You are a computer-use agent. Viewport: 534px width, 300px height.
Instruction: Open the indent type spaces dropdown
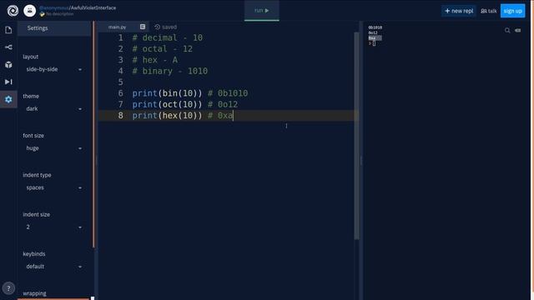pyautogui.click(x=53, y=187)
